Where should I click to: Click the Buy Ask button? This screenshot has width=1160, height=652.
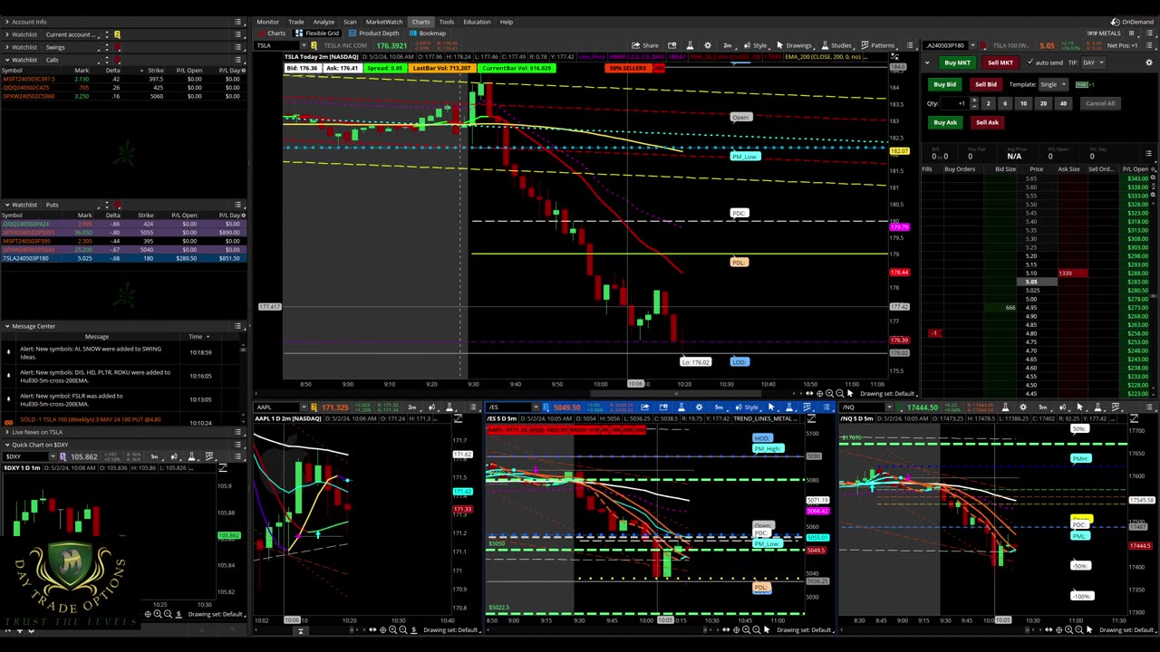[945, 122]
